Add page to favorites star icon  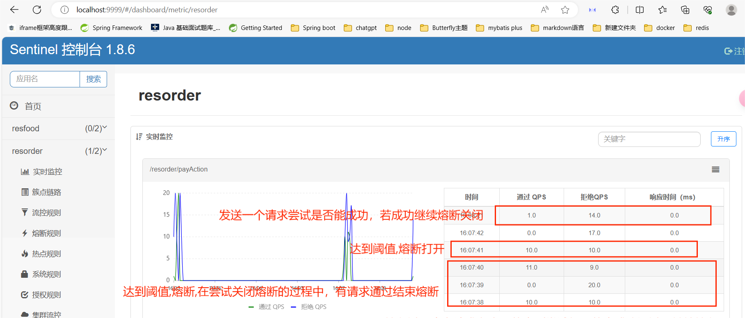[x=565, y=10]
